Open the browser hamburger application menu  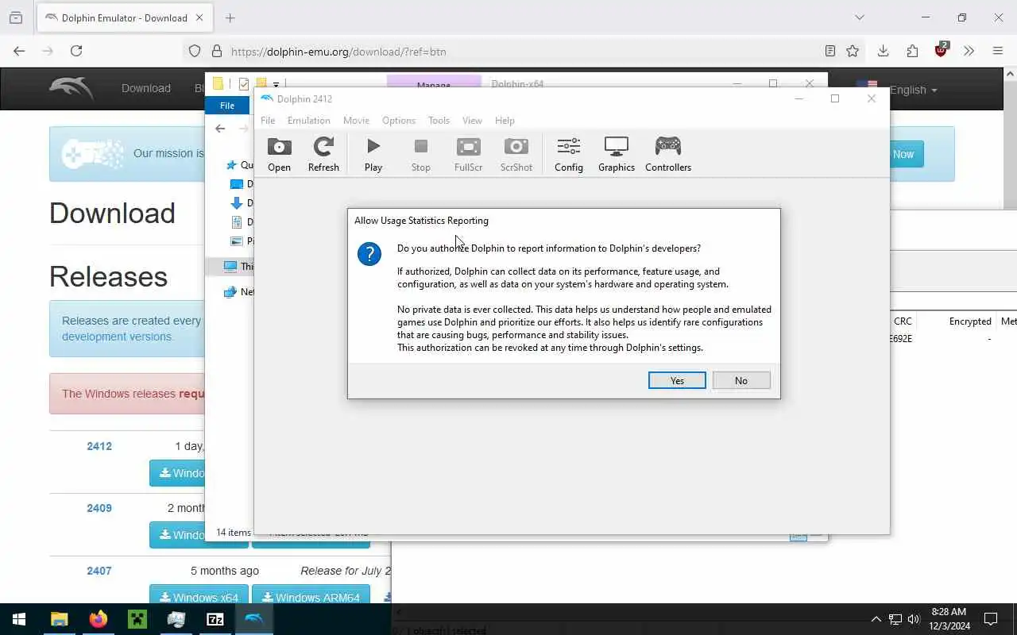tap(998, 51)
